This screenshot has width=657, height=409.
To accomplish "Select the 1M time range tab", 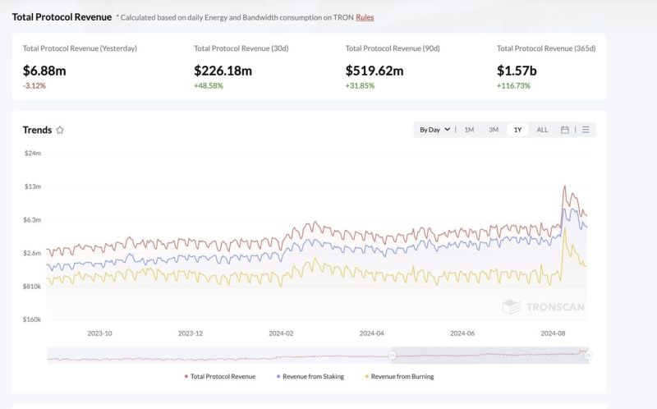I will coord(469,130).
